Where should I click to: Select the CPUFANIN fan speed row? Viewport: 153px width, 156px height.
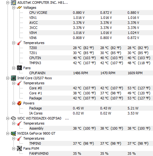point(91,73)
